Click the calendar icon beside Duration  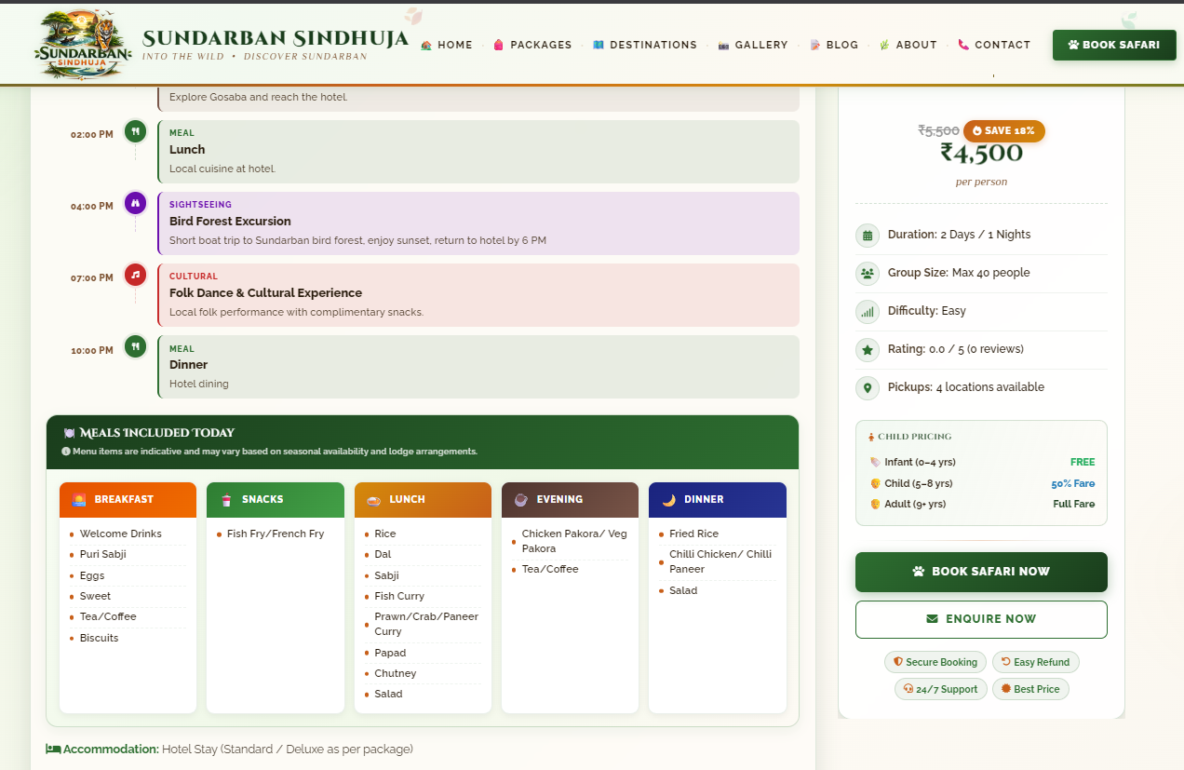868,236
